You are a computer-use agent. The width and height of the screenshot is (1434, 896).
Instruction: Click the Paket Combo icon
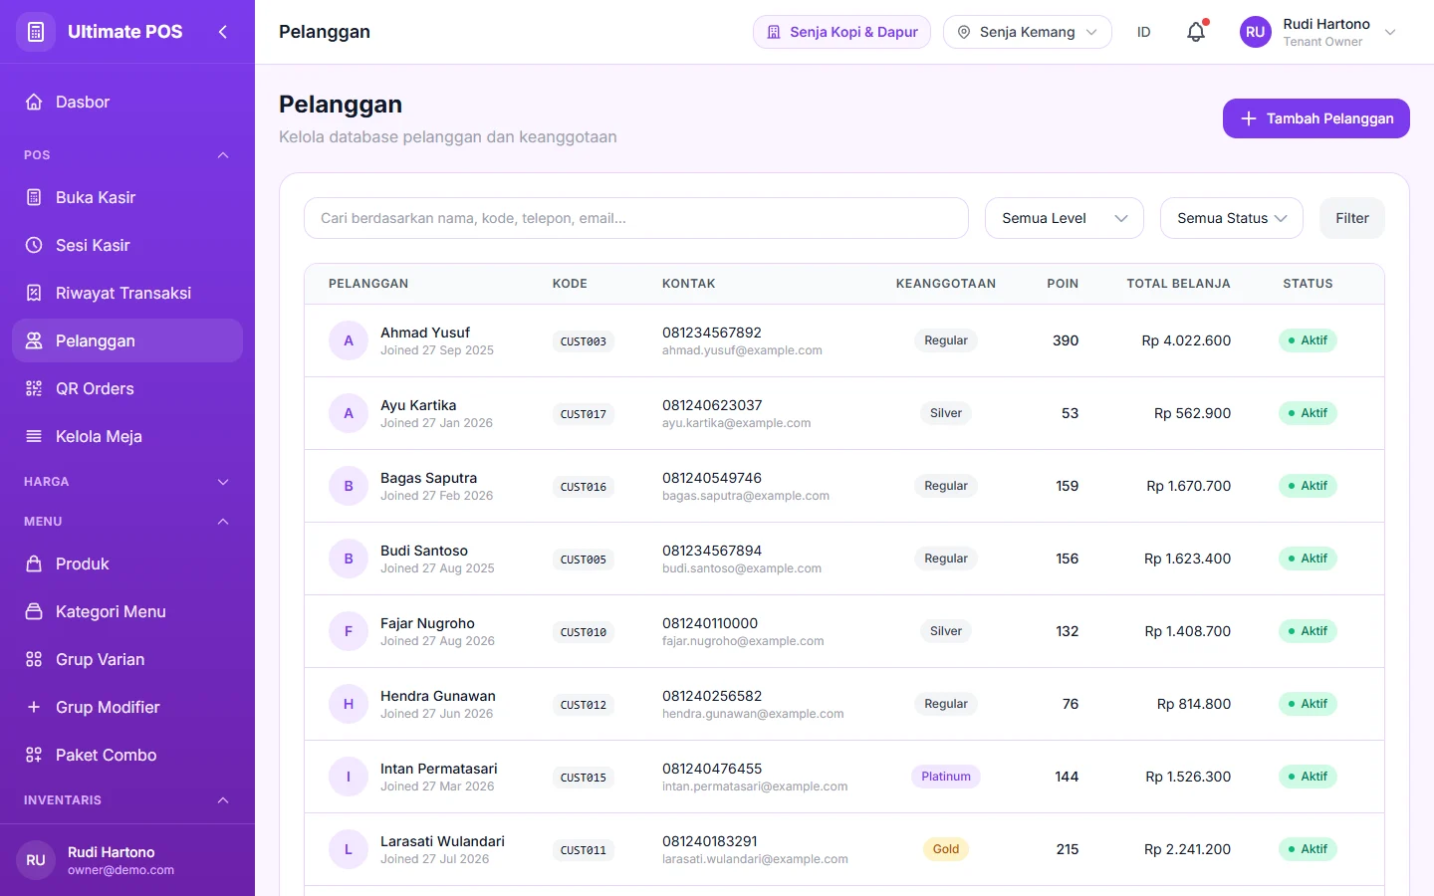(34, 755)
